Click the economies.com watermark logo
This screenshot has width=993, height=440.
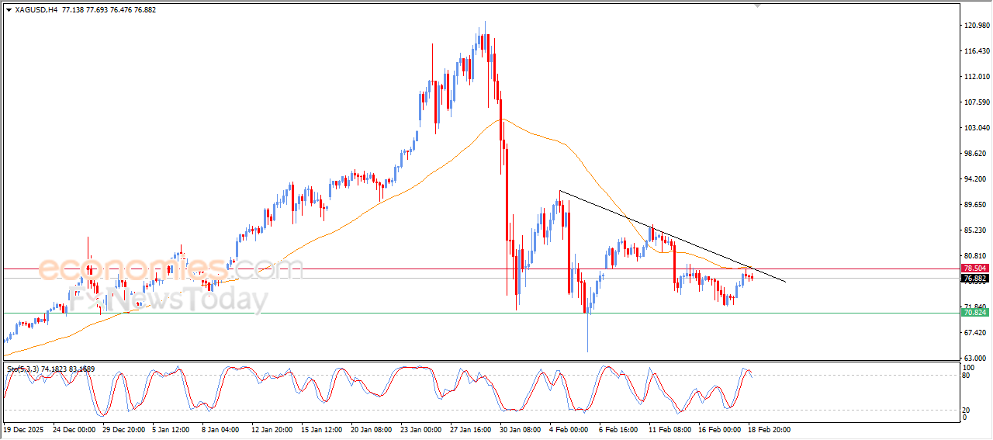[x=169, y=269]
